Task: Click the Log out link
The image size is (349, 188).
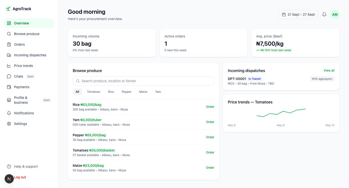Action: 20,177
